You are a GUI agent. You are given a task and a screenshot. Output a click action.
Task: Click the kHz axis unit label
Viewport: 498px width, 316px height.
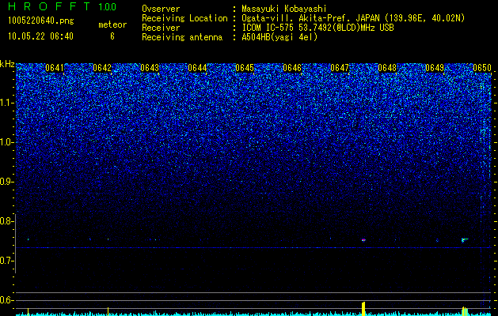(7, 64)
